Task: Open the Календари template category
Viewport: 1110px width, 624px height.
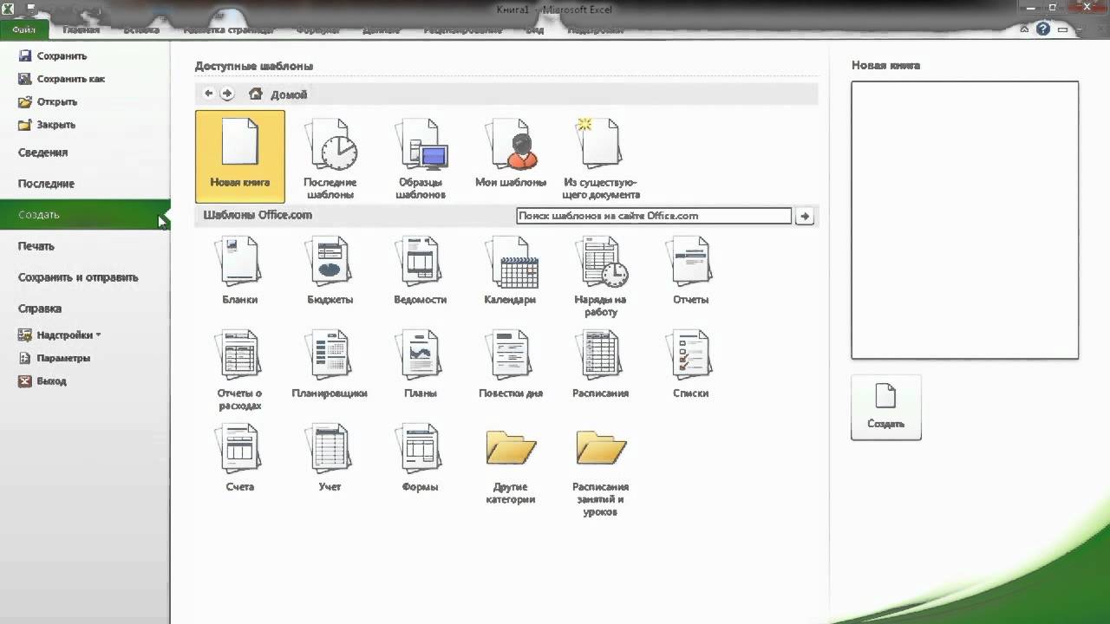Action: (x=510, y=270)
